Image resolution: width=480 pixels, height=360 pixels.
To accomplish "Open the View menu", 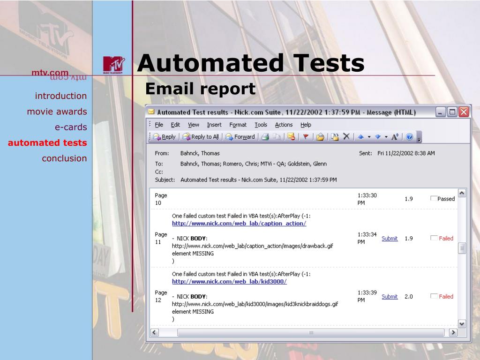I will [x=194, y=125].
